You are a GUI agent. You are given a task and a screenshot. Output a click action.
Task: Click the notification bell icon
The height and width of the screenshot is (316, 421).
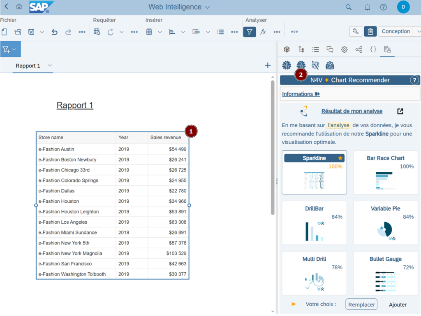(x=367, y=7)
